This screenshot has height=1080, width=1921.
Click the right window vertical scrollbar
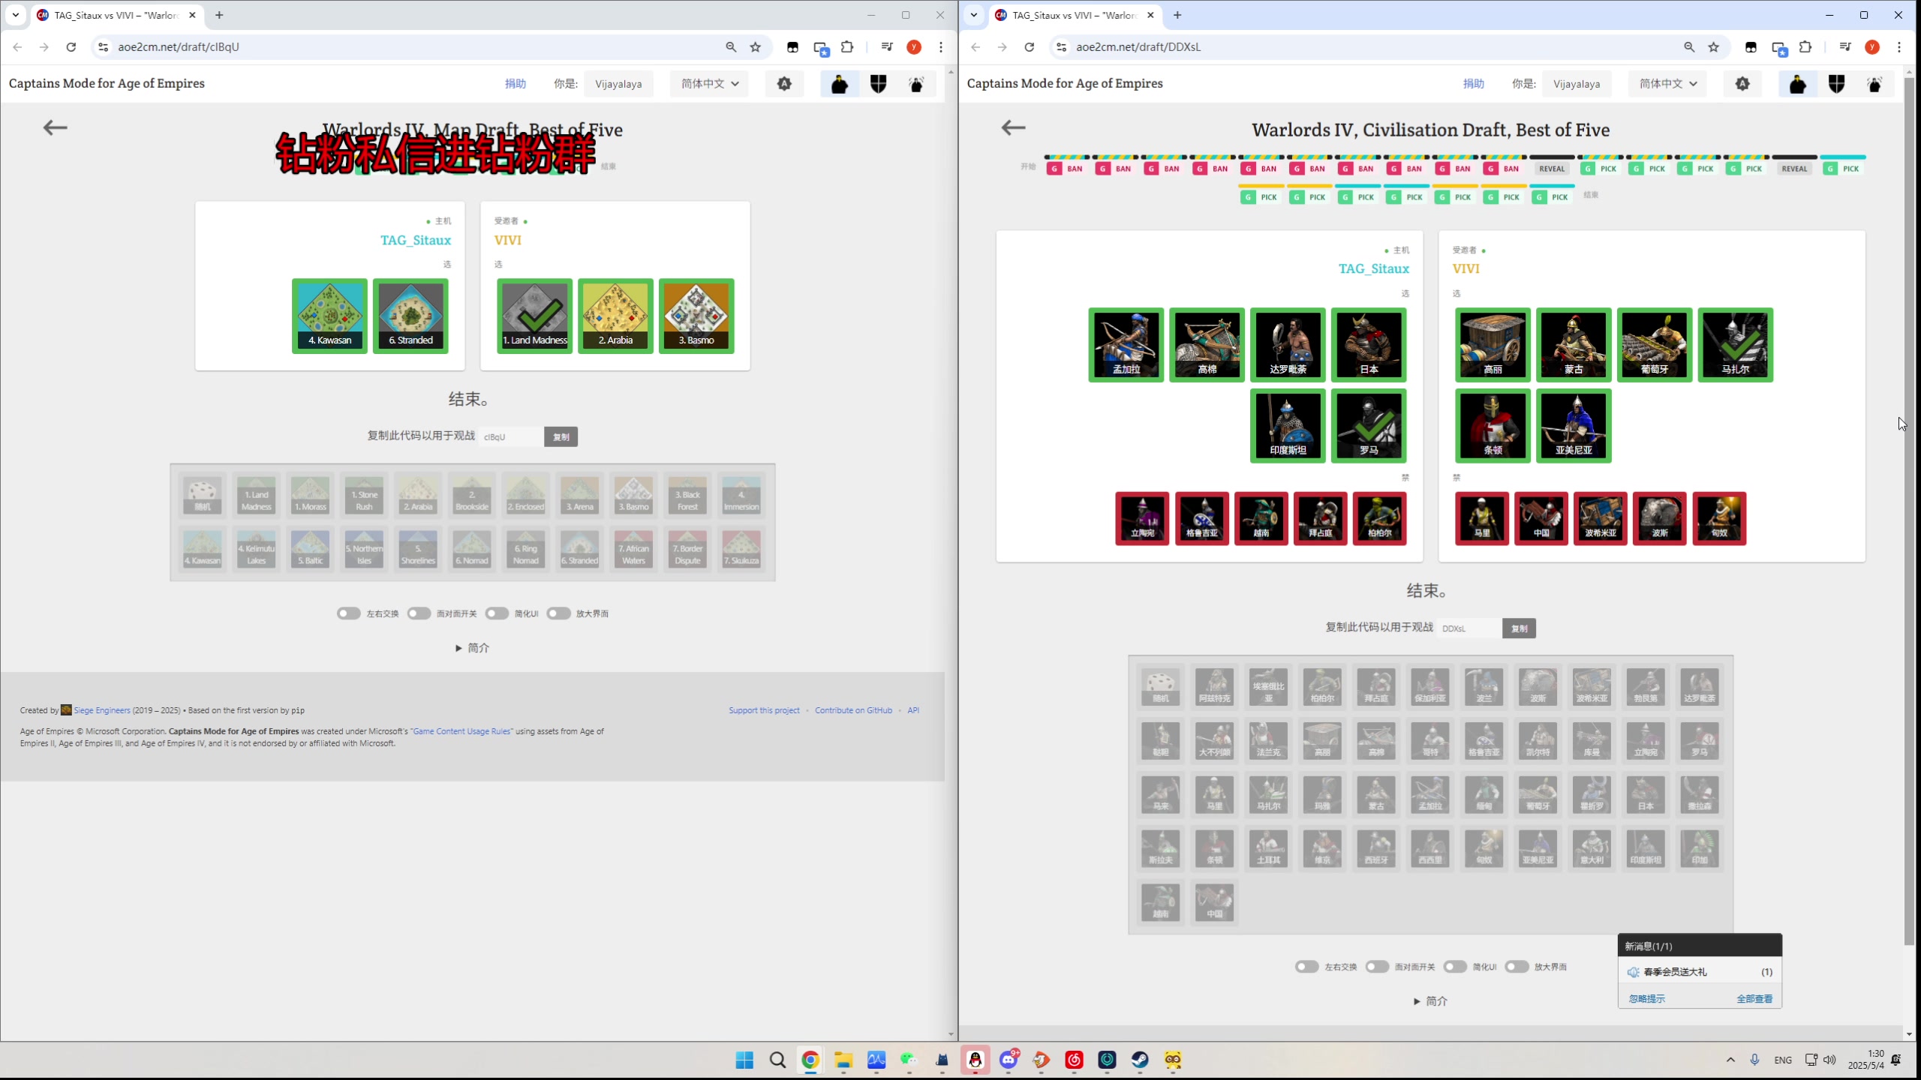click(x=1909, y=510)
